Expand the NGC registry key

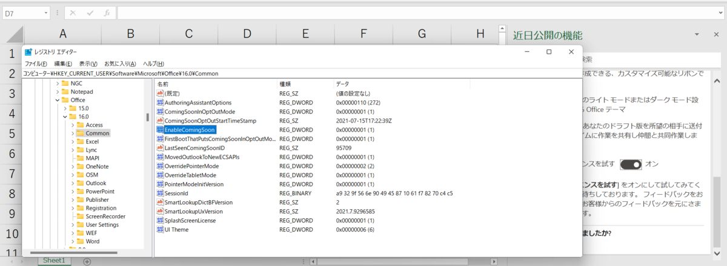click(x=58, y=83)
